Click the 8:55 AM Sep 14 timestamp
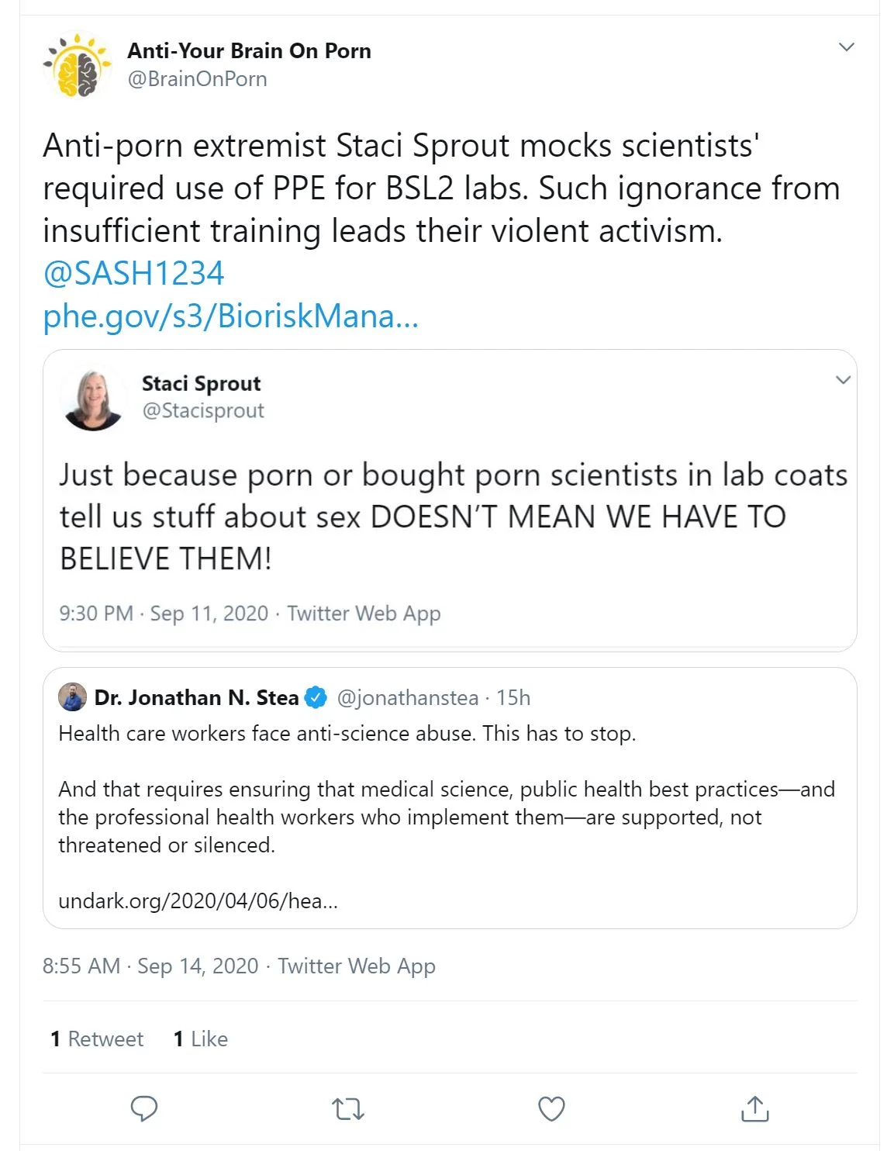 click(150, 966)
